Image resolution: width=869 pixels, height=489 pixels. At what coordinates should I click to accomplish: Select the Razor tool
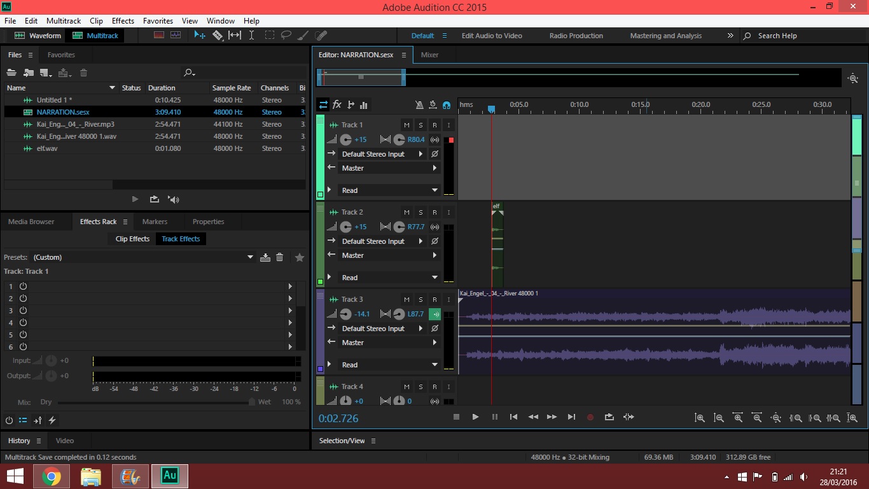click(x=218, y=36)
